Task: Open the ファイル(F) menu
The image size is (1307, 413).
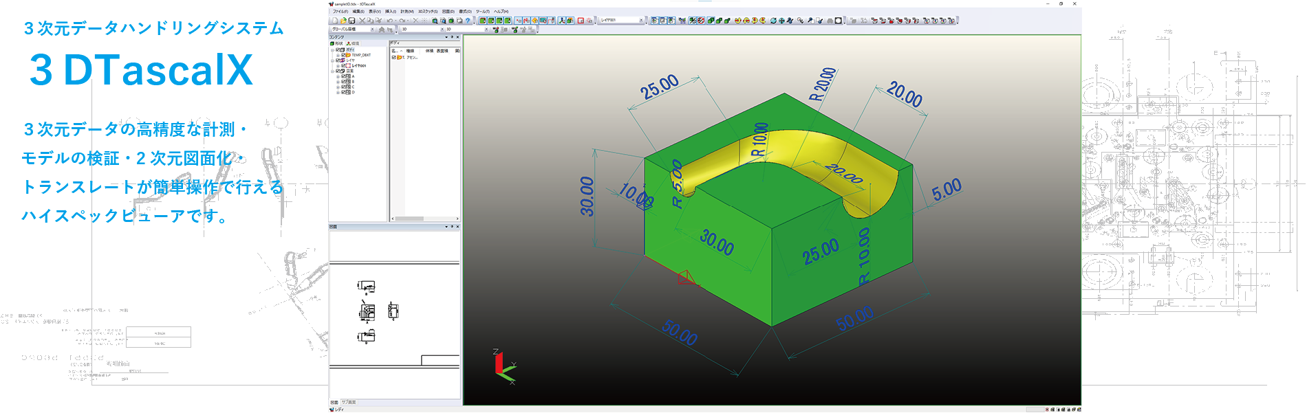Action: pyautogui.click(x=341, y=12)
